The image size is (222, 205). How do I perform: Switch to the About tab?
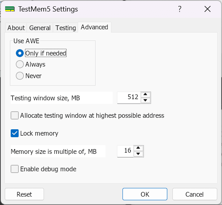pos(16,28)
